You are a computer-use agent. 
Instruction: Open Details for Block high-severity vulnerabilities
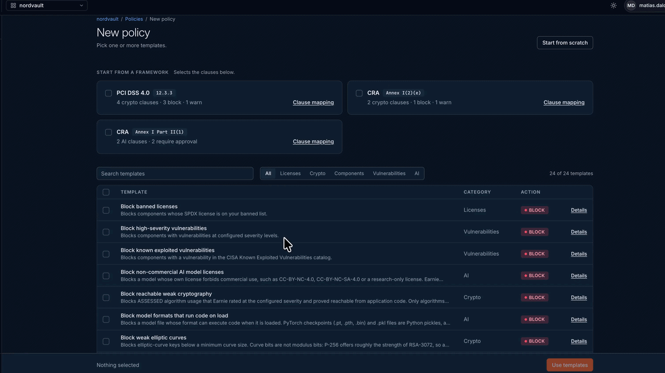[x=579, y=232]
